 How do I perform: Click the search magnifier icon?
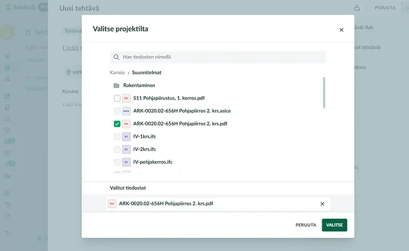pos(117,57)
